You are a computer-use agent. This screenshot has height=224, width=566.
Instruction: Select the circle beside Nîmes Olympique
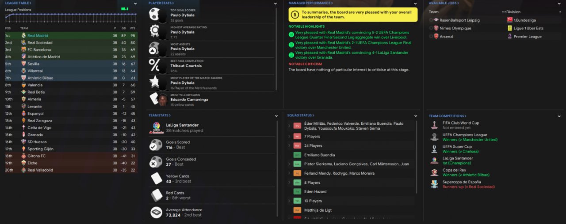click(x=431, y=28)
